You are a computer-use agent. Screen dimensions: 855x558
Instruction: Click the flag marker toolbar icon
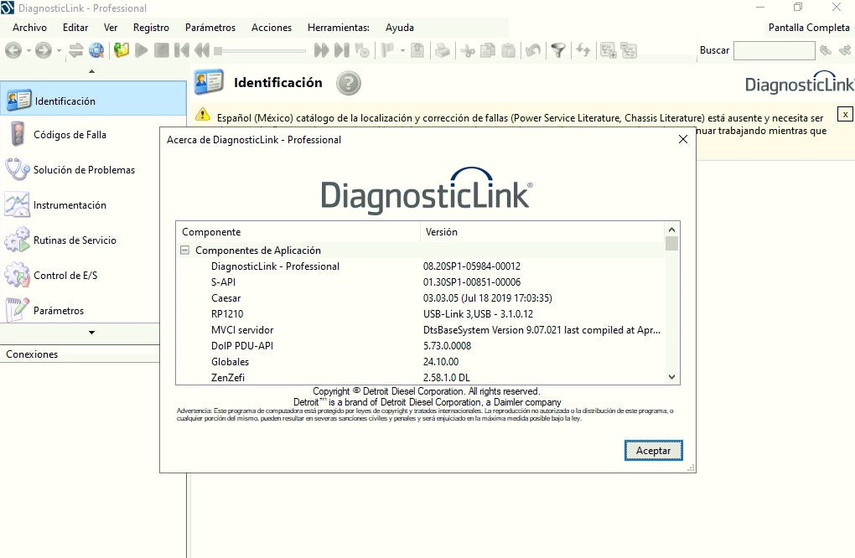click(x=388, y=50)
